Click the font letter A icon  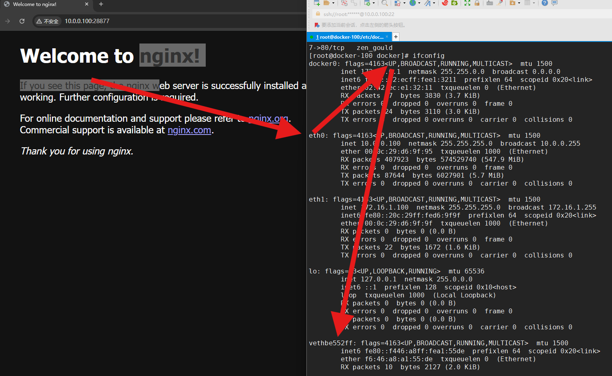428,3
